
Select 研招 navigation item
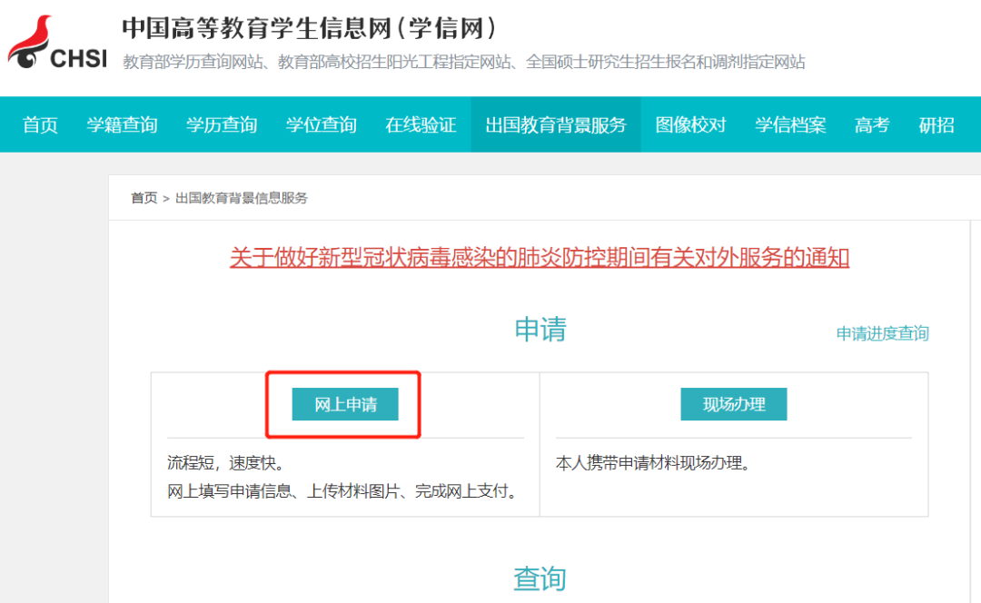pyautogui.click(x=936, y=125)
